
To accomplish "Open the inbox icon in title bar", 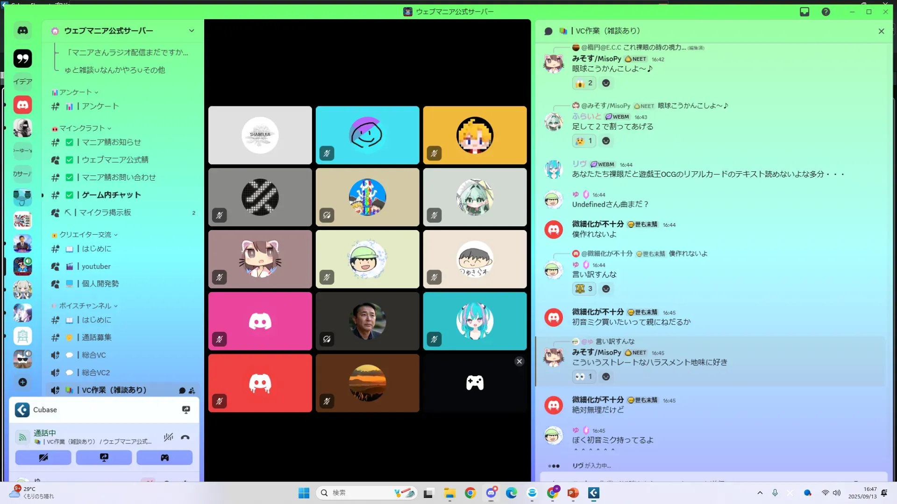I will [x=804, y=12].
